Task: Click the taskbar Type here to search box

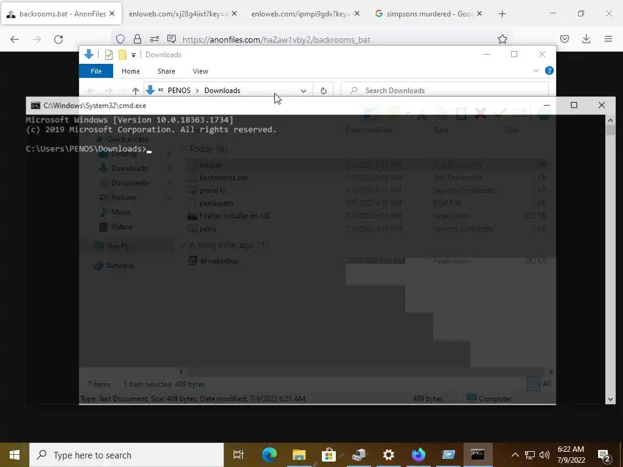Action: pyautogui.click(x=127, y=455)
